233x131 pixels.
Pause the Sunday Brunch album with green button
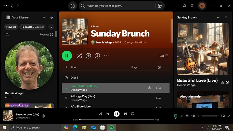[67, 56]
